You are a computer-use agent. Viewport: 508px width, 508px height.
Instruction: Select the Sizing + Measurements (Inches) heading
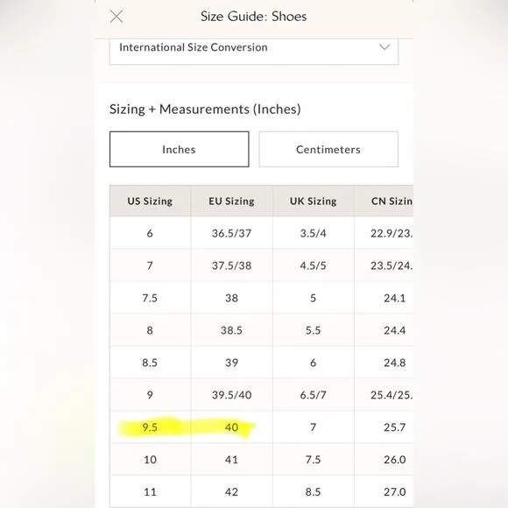205,109
